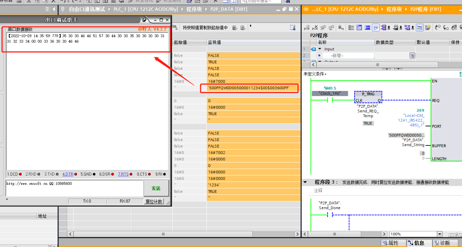Click the delete network icon in block toolbar
Viewport: 462px width, 247px height.
point(315,28)
